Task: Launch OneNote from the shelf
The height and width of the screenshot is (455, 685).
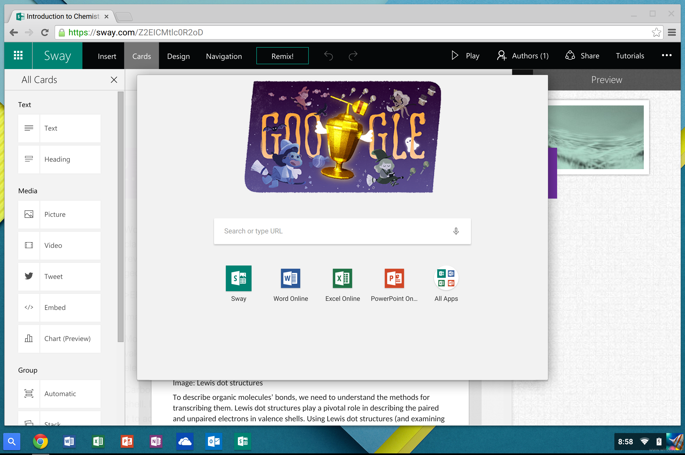Action: (x=156, y=441)
